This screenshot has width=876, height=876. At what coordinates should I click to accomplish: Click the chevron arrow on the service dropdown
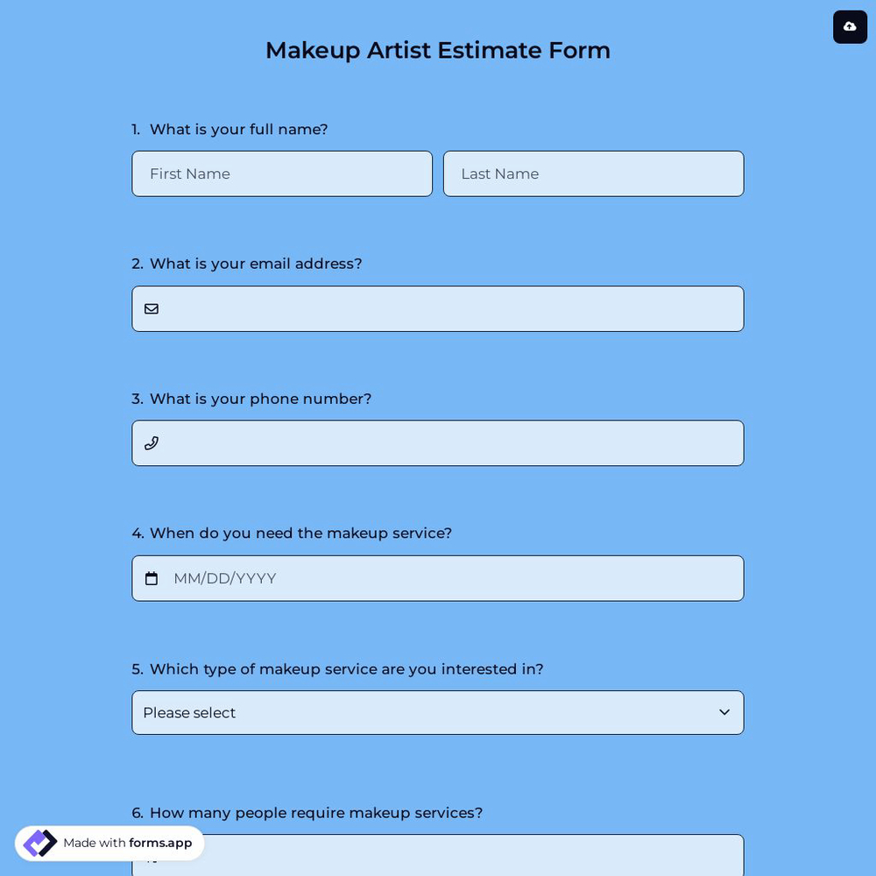click(x=724, y=712)
